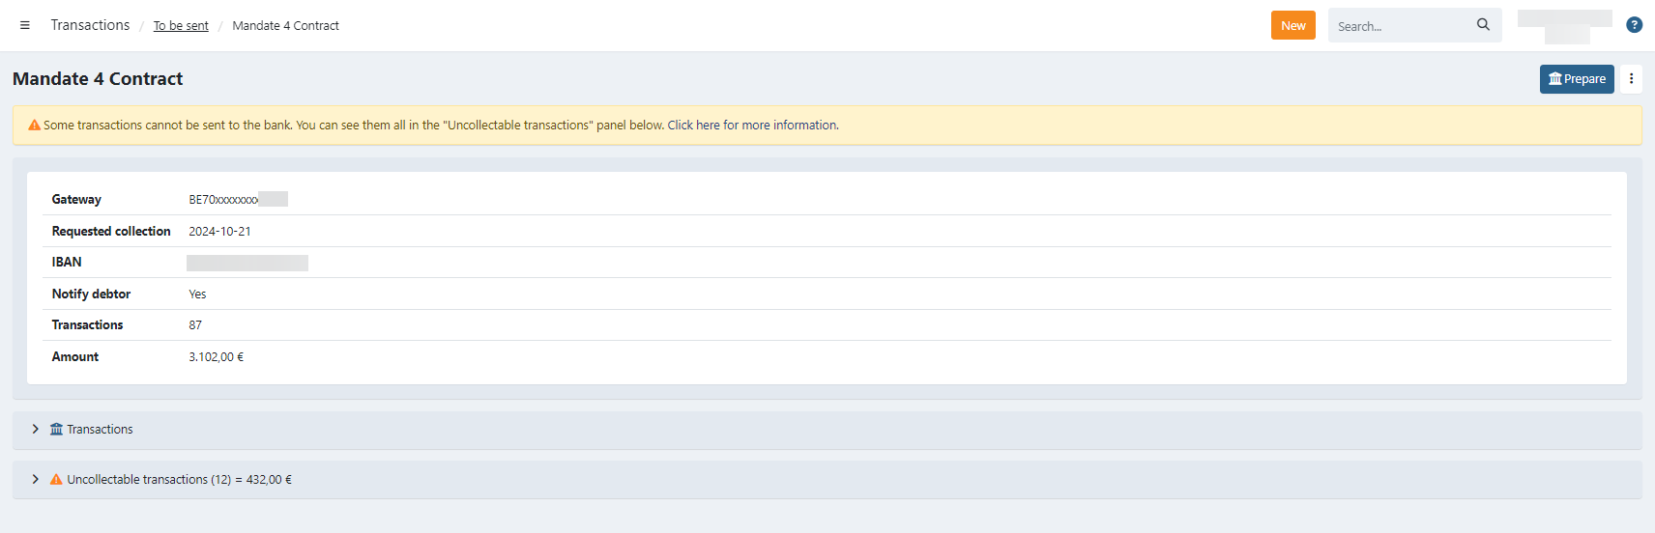Expand the Transactions panel chevron

click(x=36, y=430)
